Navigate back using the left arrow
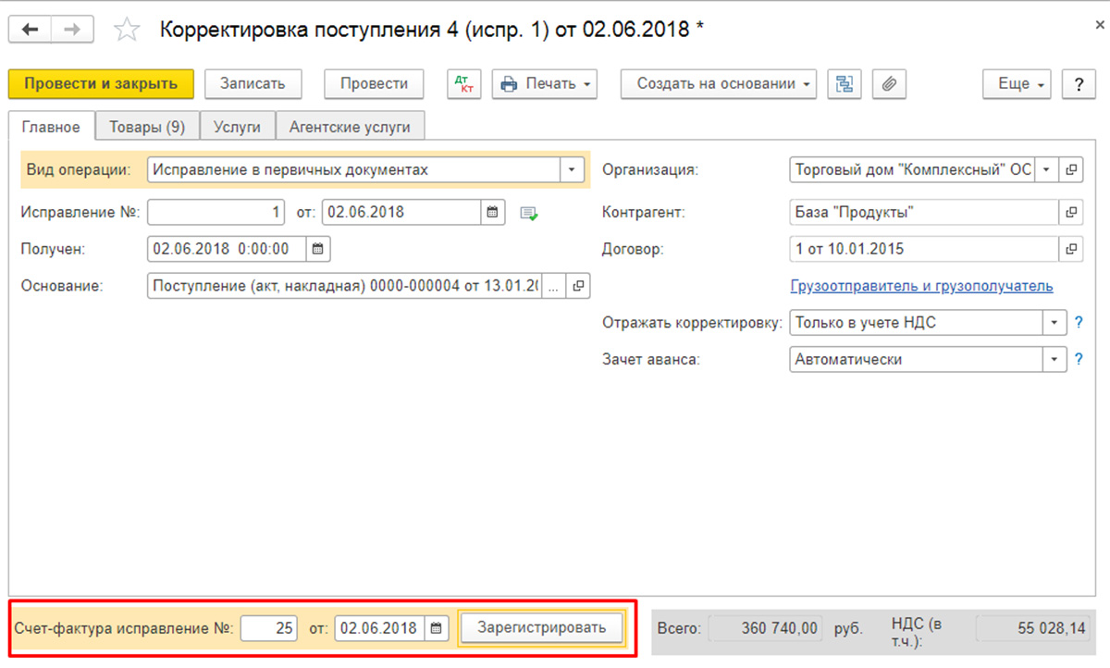Viewport: 1110px width, 668px height. [x=28, y=29]
